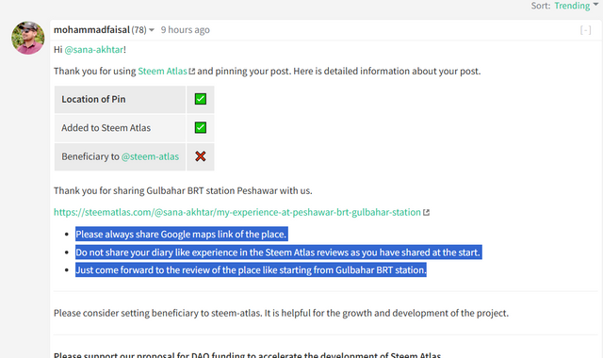Click the 'Just come forward to the review' bullet
603x358 pixels.
click(x=251, y=270)
